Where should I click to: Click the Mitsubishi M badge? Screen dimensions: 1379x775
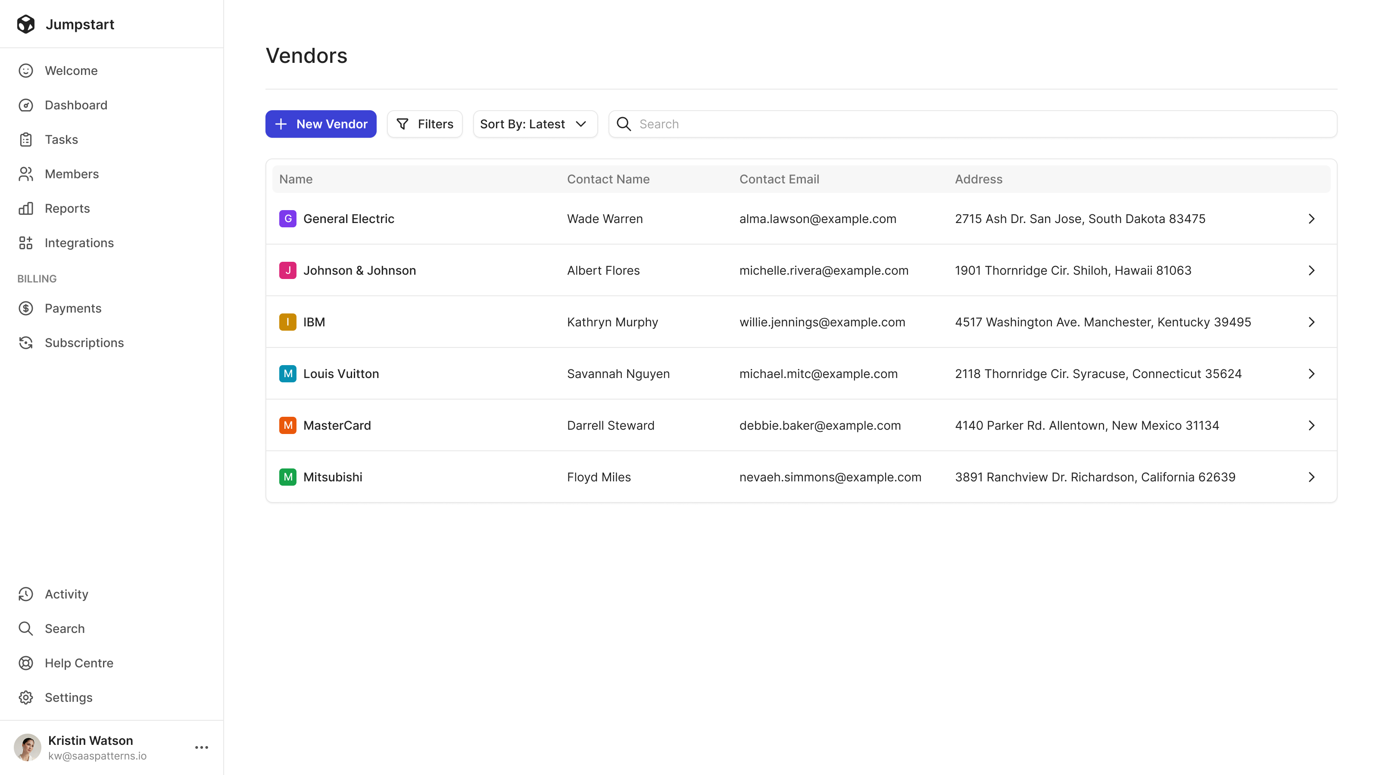287,477
